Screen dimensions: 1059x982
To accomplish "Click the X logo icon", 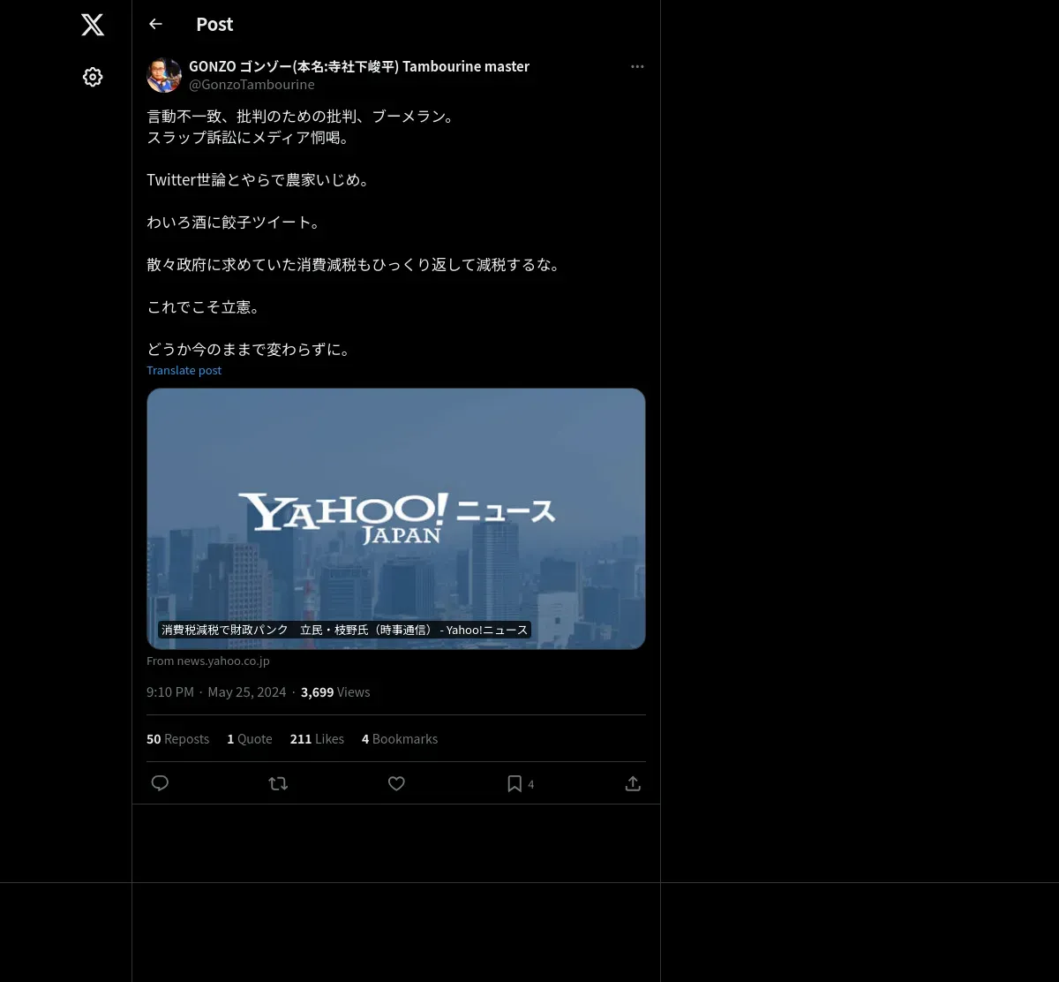I will click(x=93, y=25).
